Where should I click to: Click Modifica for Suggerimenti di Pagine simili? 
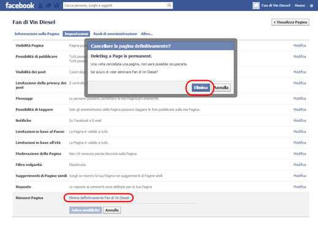click(300, 176)
